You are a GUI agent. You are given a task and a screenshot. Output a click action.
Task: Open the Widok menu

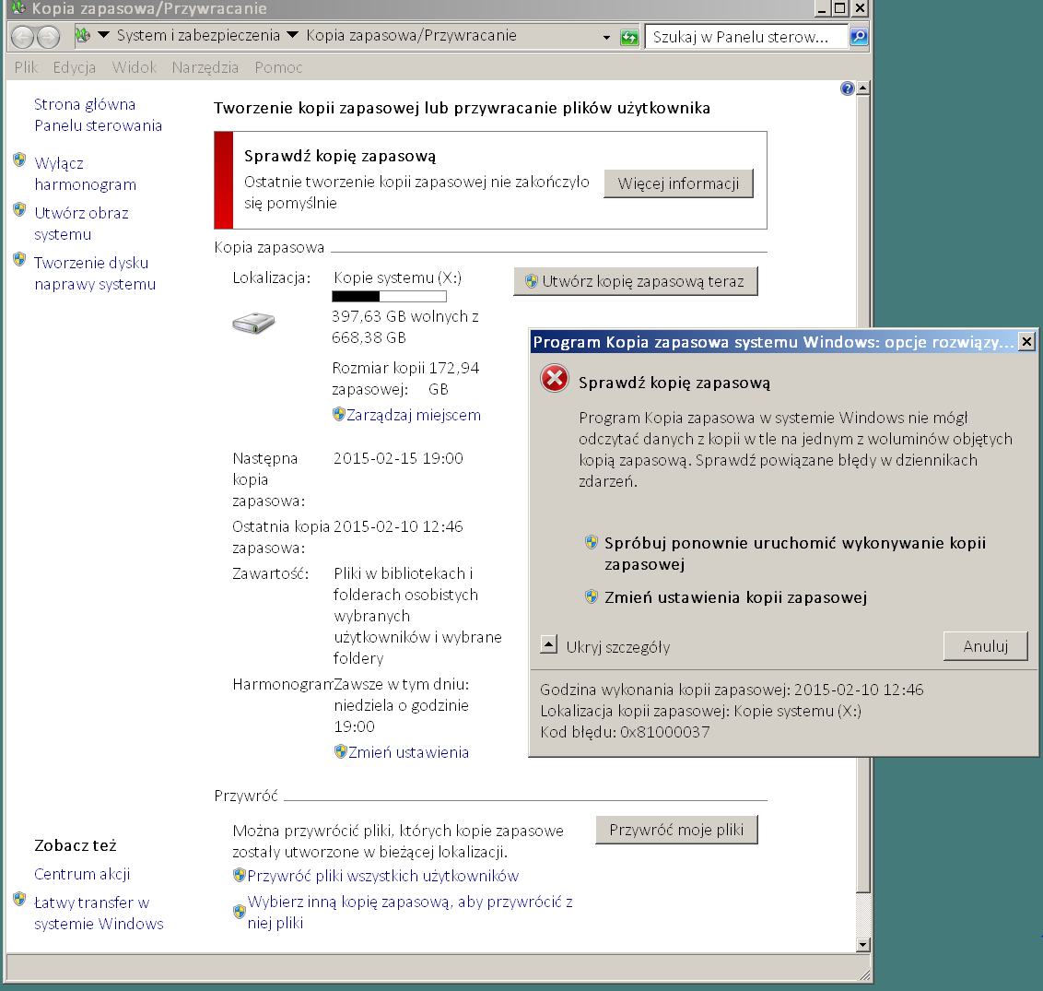[x=134, y=67]
